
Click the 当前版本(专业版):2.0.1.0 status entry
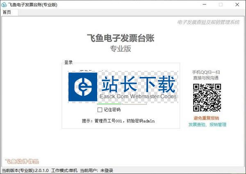(25, 171)
